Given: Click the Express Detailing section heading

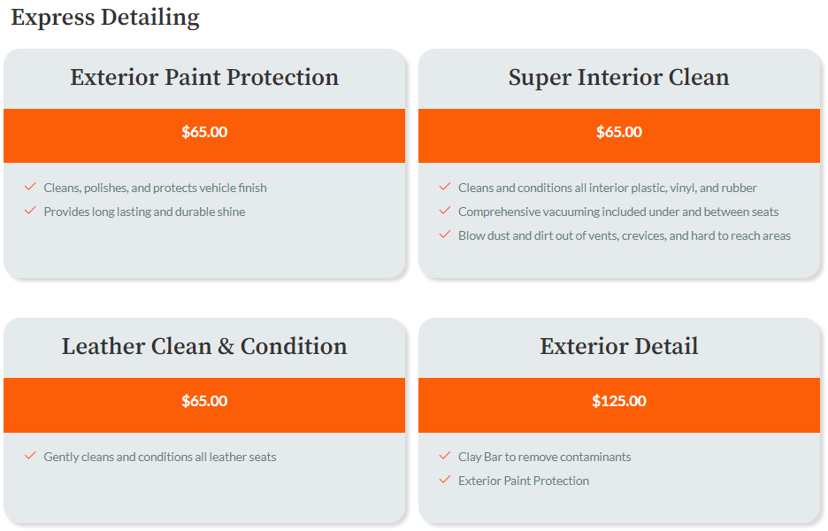Looking at the screenshot, I should pyautogui.click(x=105, y=18).
